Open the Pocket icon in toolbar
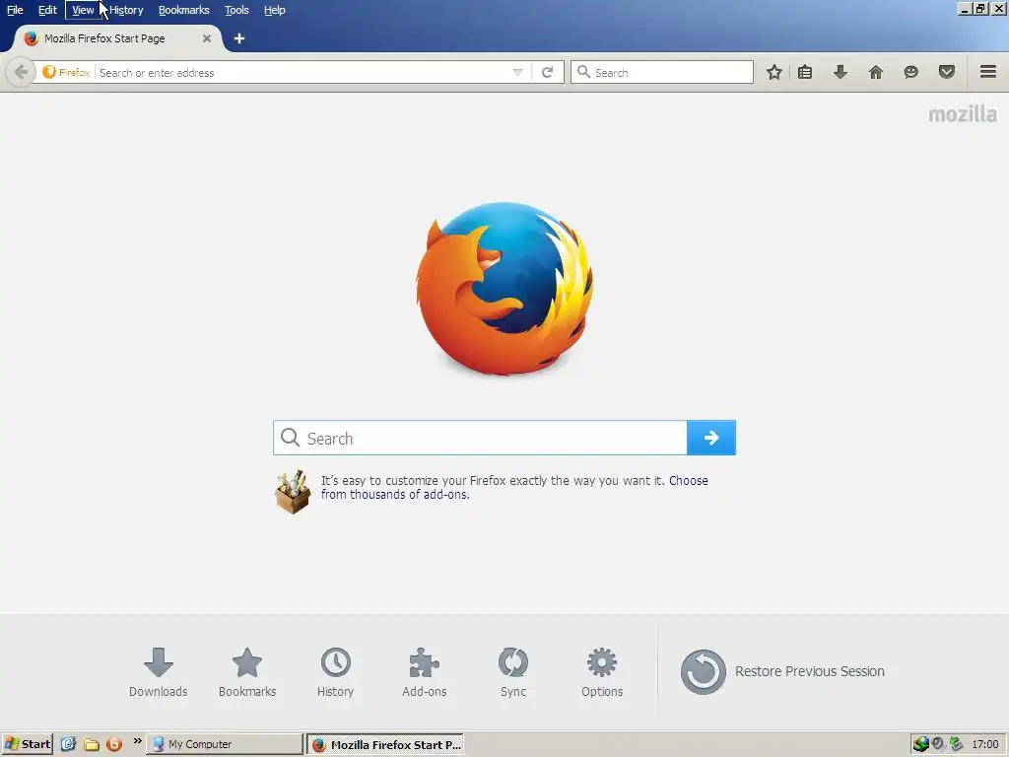1009x757 pixels. coord(947,72)
